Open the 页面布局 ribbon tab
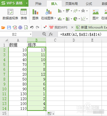 tap(72, 4)
